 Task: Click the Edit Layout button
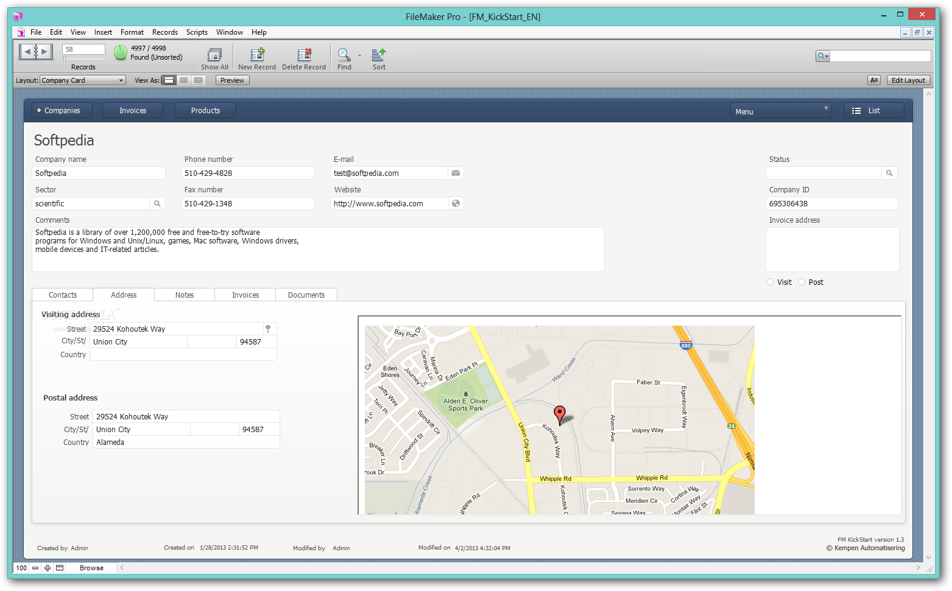coord(908,80)
